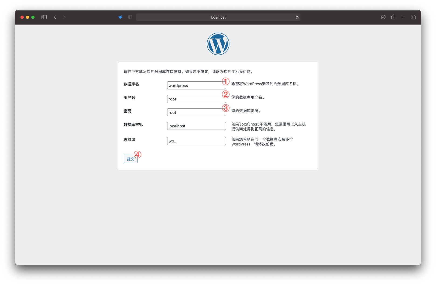Click the 数据库主机 field containing localhost
The image size is (436, 285).
pos(196,126)
